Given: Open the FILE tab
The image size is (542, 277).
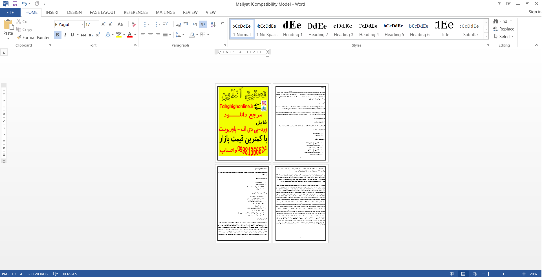Looking at the screenshot, I should pos(10,12).
